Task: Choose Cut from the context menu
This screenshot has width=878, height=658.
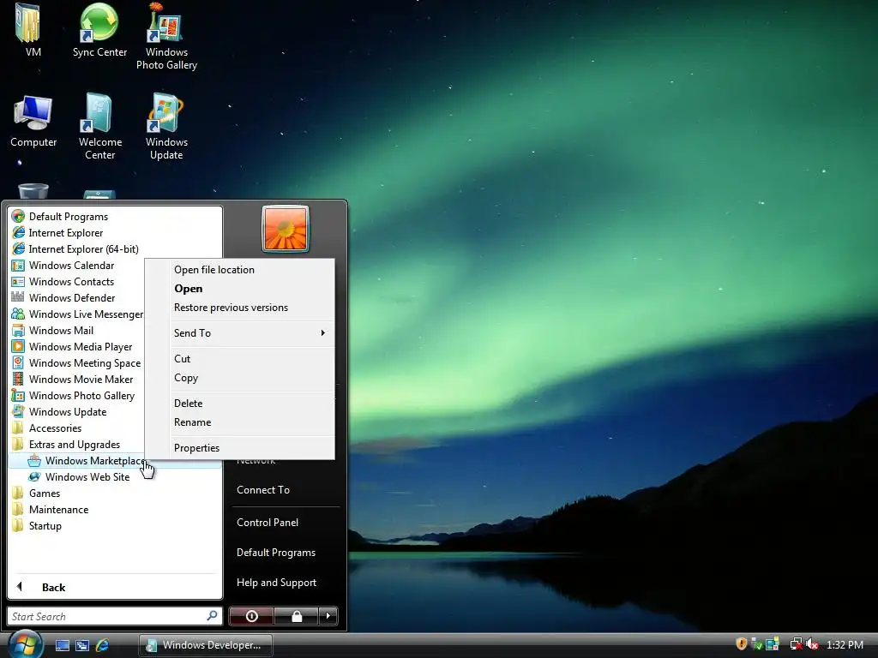Action: pos(240,359)
